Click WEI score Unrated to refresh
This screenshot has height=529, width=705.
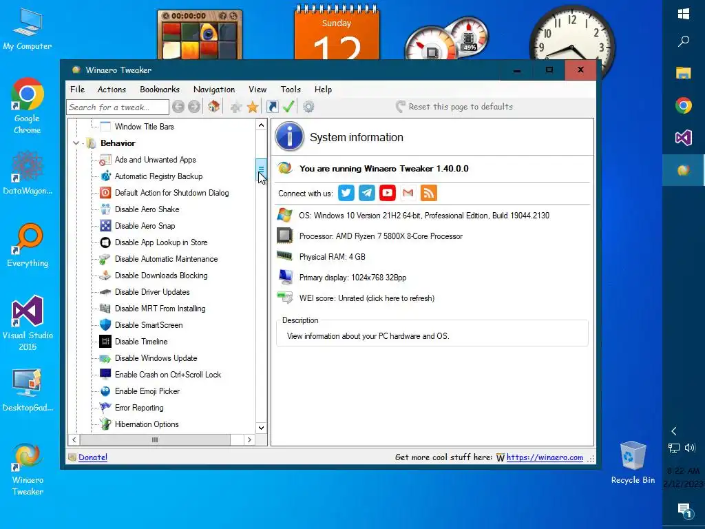pyautogui.click(x=367, y=298)
